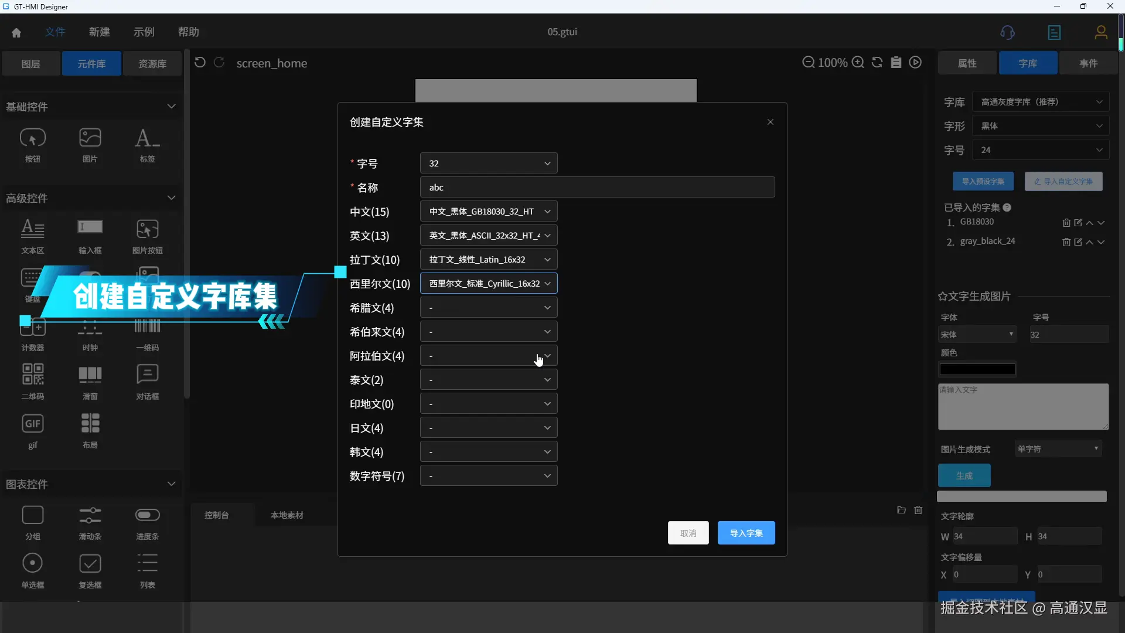Open the 字号 dropdown showing 32
Screen dimensions: 1125x633
tap(488, 164)
